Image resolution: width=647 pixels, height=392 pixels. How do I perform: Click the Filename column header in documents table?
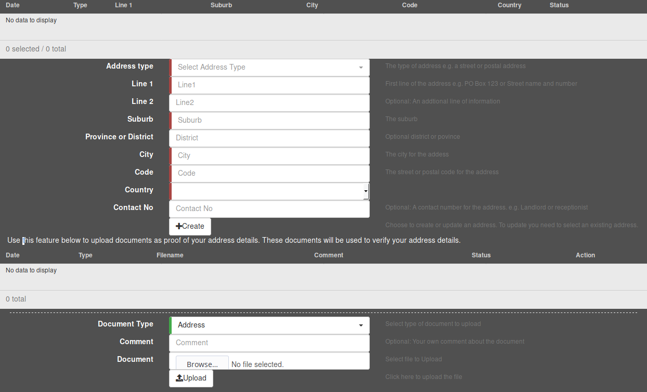pyautogui.click(x=170, y=255)
